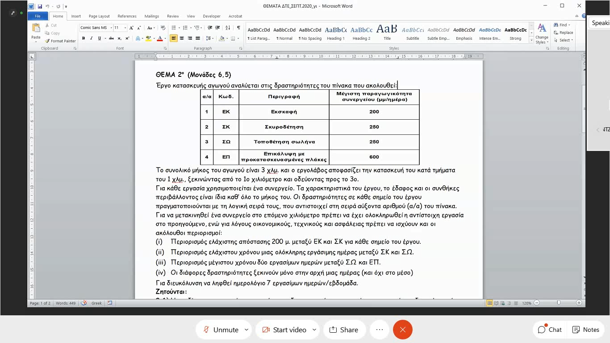Image resolution: width=610 pixels, height=343 pixels.
Task: Expand the font size 11 dropdown
Action: pos(125,28)
